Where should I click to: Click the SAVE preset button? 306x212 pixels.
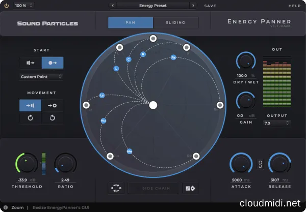click(210, 6)
